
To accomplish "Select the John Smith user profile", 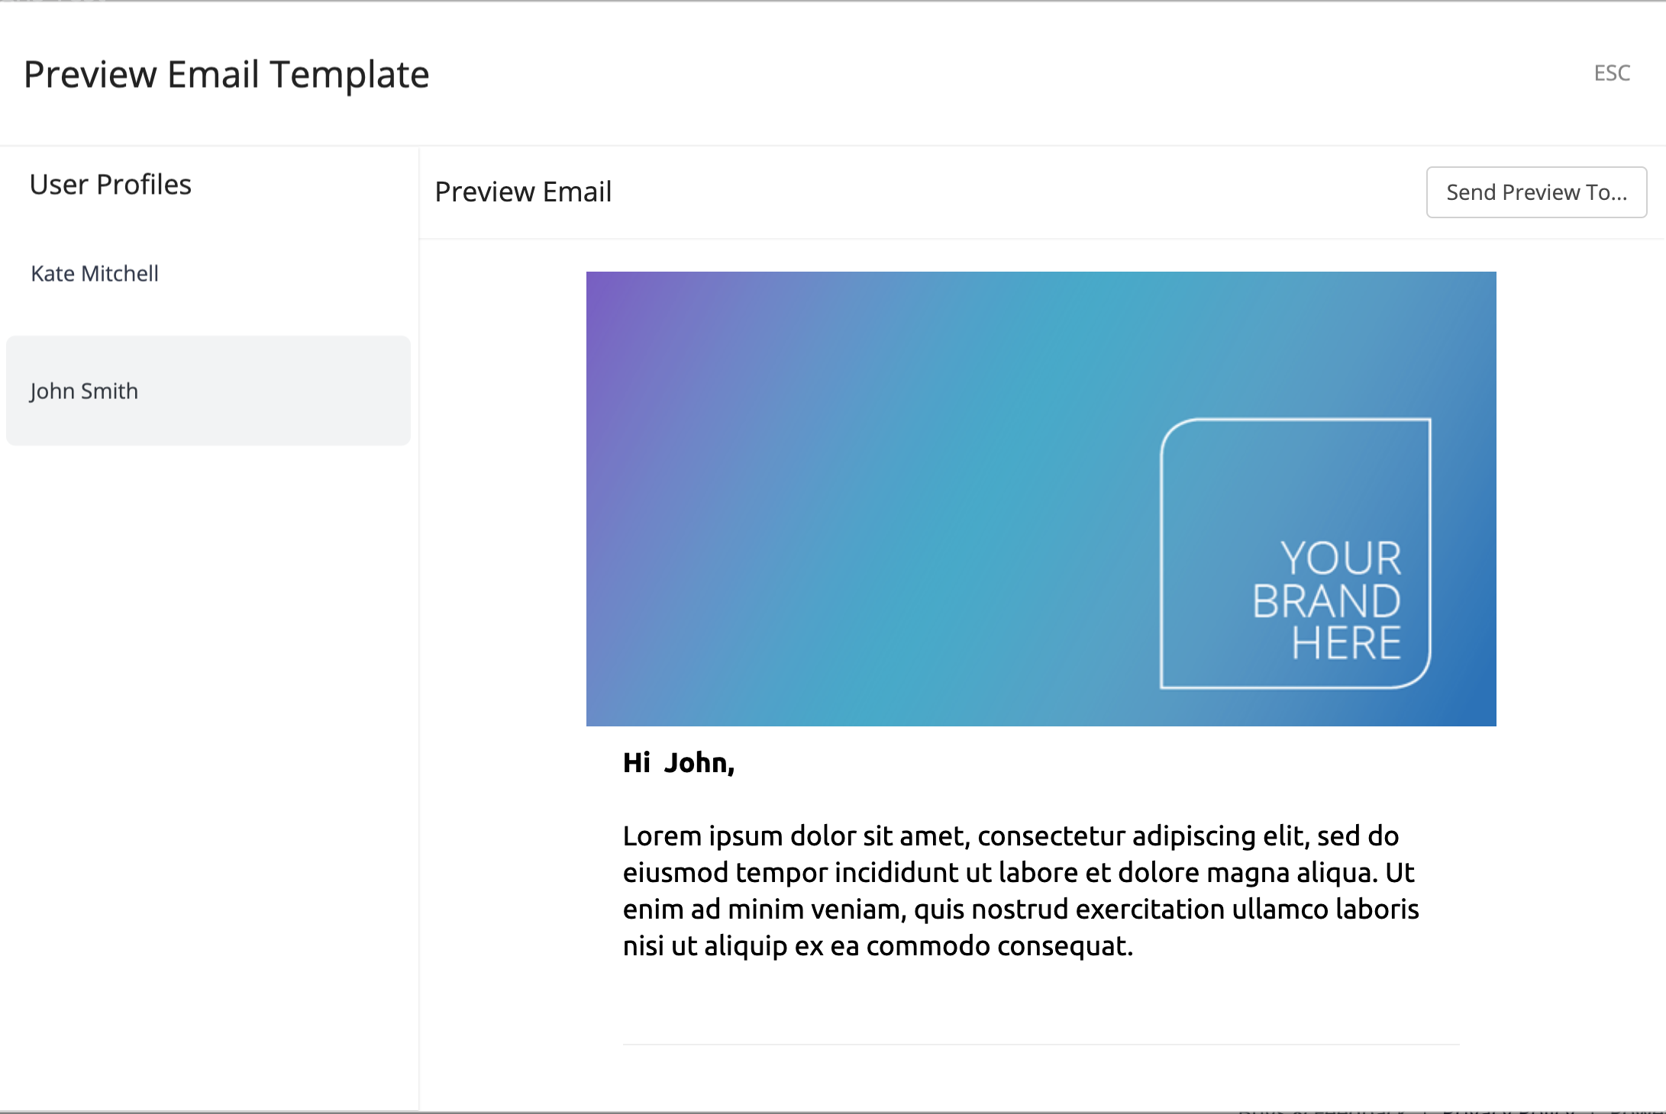I will (x=208, y=391).
